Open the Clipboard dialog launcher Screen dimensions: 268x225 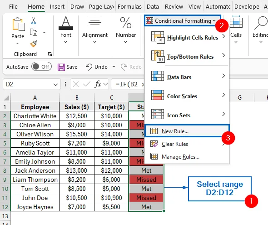(50, 54)
